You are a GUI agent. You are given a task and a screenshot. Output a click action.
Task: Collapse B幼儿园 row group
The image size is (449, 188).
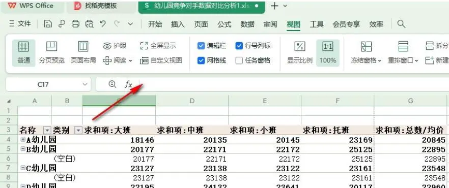click(x=23, y=149)
